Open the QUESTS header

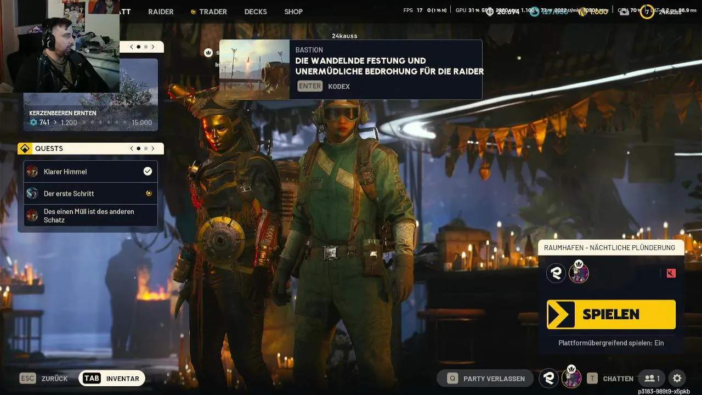(x=90, y=149)
